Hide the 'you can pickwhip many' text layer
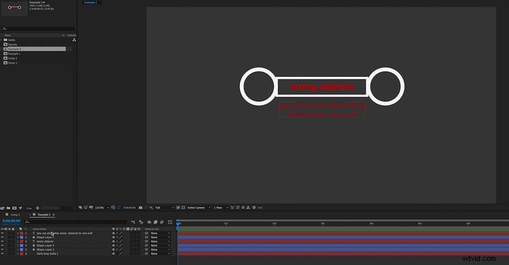The height and width of the screenshot is (265, 509). [2, 233]
